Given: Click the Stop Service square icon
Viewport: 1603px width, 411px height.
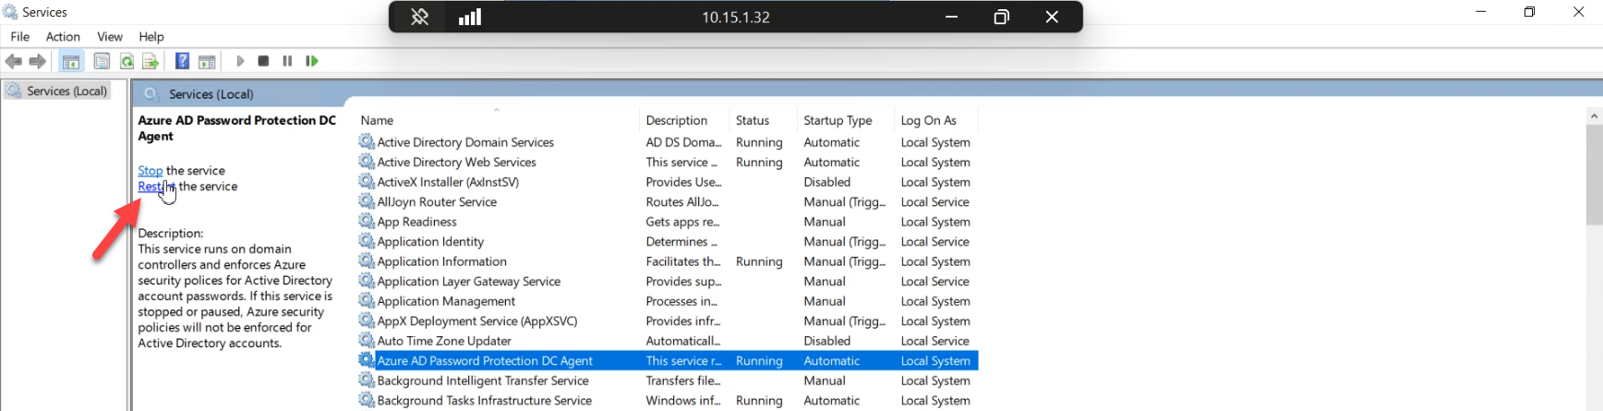Looking at the screenshot, I should click(263, 61).
